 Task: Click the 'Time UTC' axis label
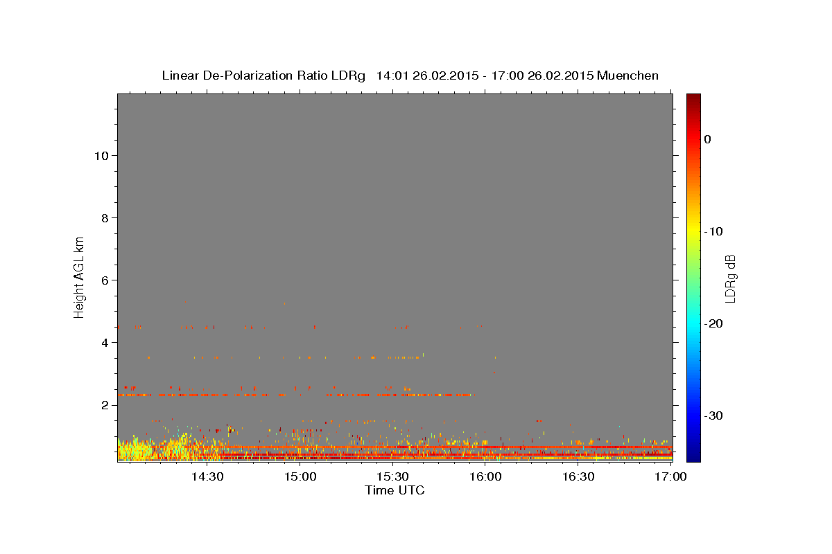pos(395,490)
